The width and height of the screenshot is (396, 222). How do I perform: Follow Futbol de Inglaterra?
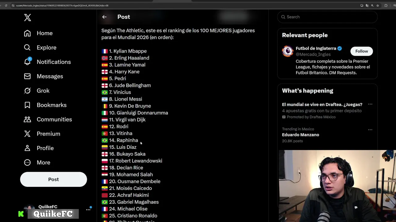(362, 51)
